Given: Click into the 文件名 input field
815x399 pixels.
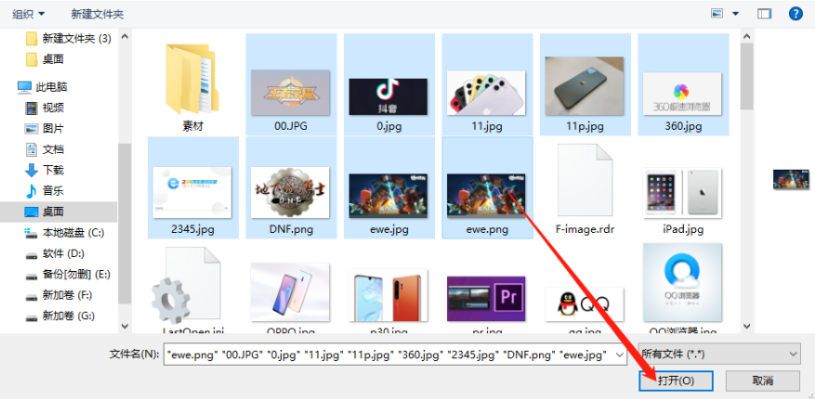Looking at the screenshot, I should [x=390, y=354].
